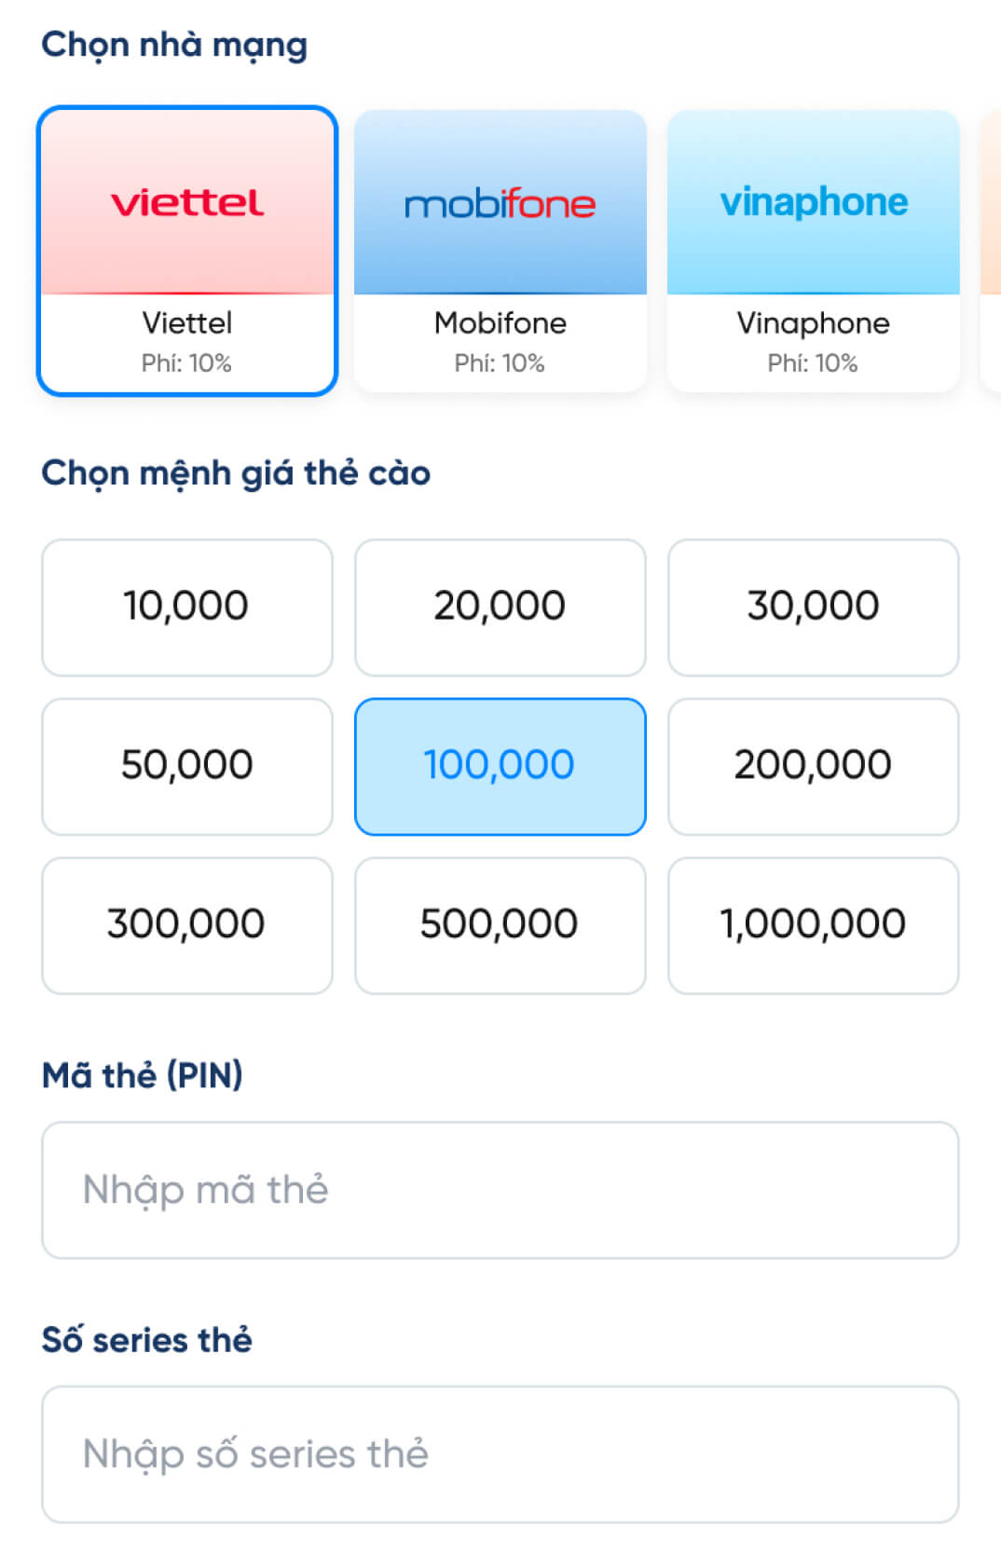Image resolution: width=1001 pixels, height=1557 pixels.
Task: Choose the 200,000 card denomination
Action: (x=813, y=766)
